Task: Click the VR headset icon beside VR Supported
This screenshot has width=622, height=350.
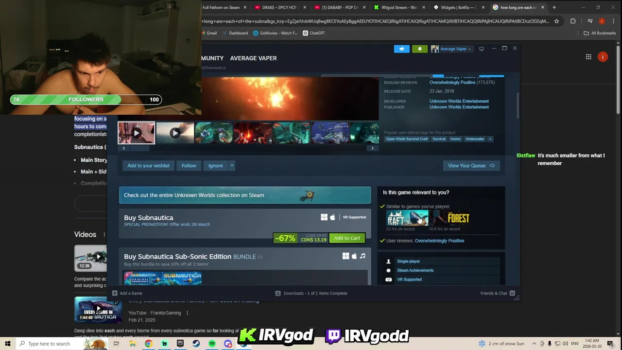Action: pos(388,280)
